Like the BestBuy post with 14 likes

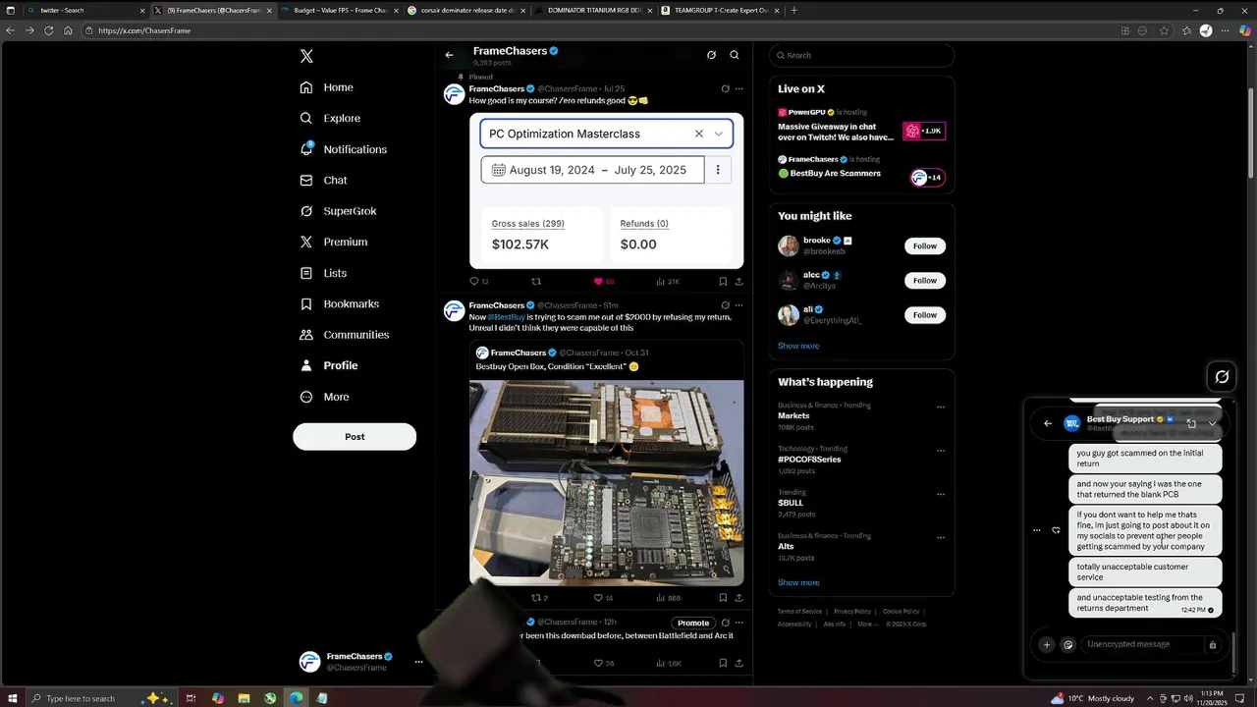[603, 597]
